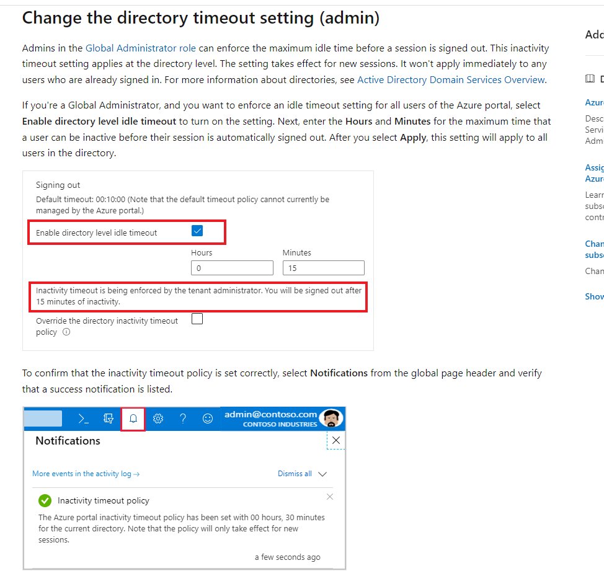This screenshot has width=604, height=576.
Task: Uncheck Enable directory level idle timeout
Action: (x=197, y=231)
